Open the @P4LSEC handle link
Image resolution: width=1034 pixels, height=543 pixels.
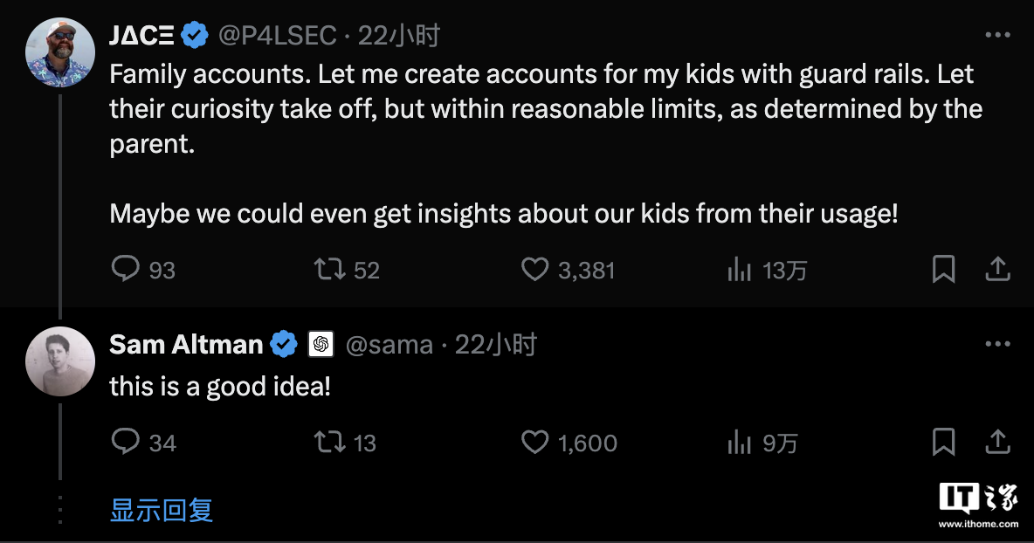[279, 35]
